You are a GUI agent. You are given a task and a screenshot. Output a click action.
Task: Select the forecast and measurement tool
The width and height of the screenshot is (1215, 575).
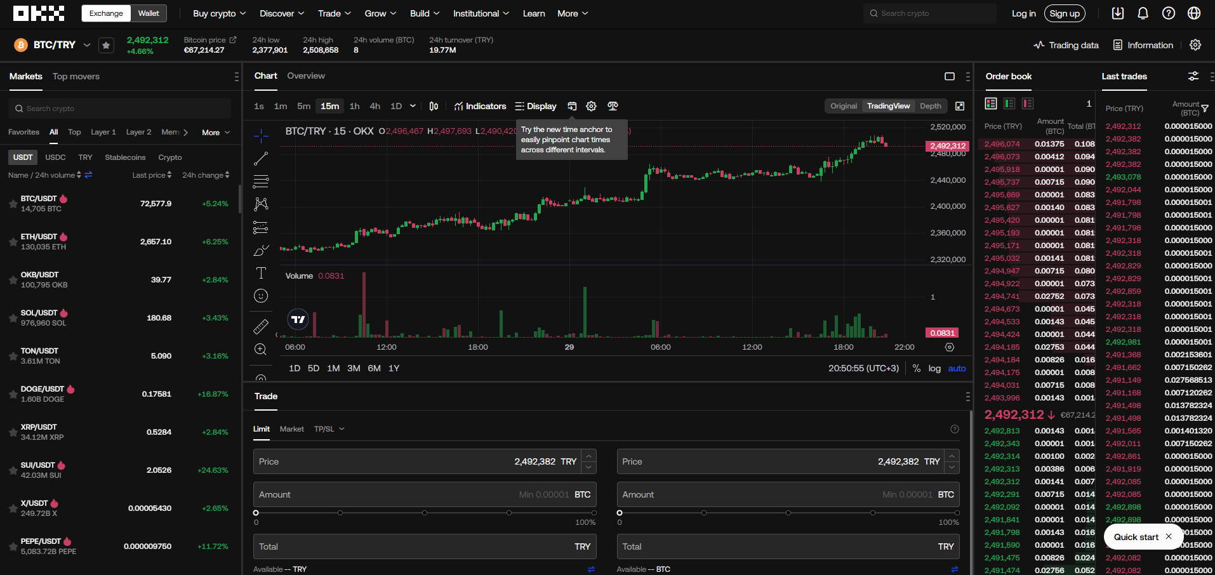pos(261,227)
